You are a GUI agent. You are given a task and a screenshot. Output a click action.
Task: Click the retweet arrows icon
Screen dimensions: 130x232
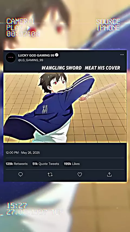[50, 175]
